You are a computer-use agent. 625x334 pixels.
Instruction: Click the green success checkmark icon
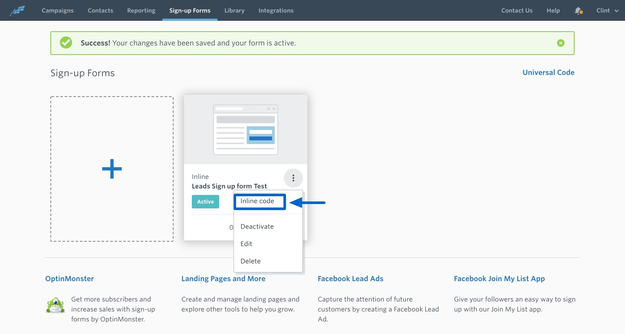66,42
